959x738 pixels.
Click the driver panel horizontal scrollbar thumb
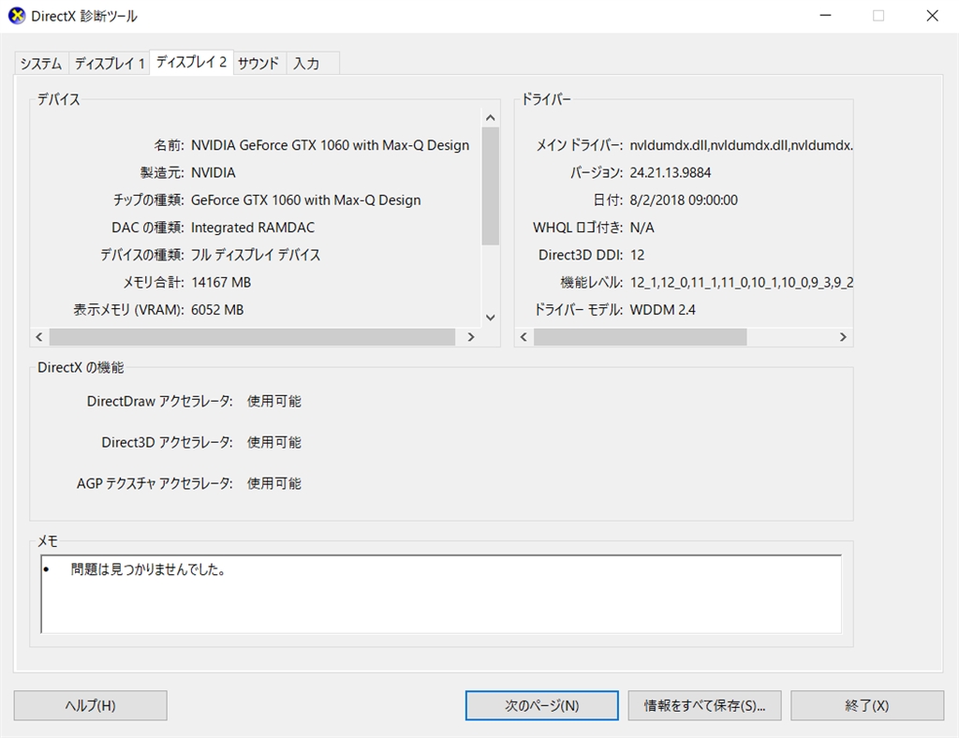[640, 337]
